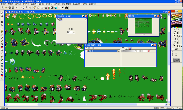Viewport: 183px width, 110px height.
Task: Select the Zoom magnifier tool
Action: point(2,16)
